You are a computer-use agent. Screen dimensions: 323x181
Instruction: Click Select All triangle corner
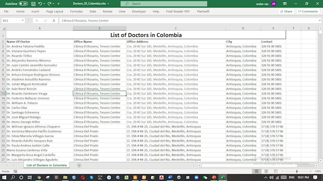tap(3, 28)
